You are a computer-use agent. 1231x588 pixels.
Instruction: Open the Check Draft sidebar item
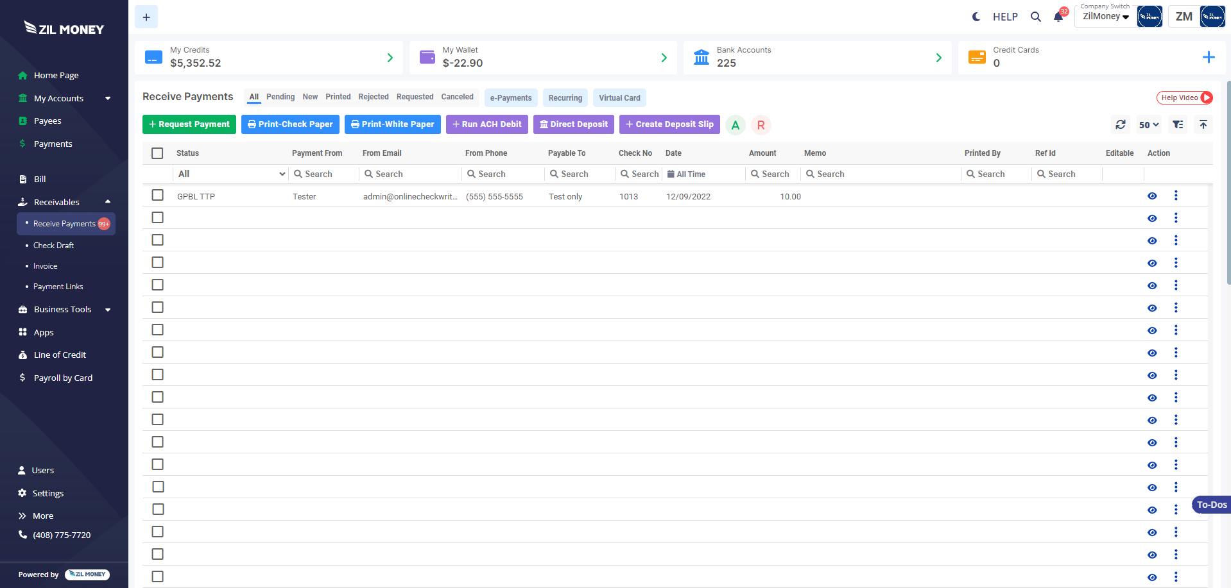pos(53,246)
